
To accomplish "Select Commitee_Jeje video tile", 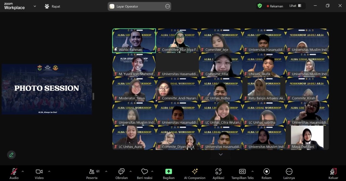I will pyautogui.click(x=221, y=41).
